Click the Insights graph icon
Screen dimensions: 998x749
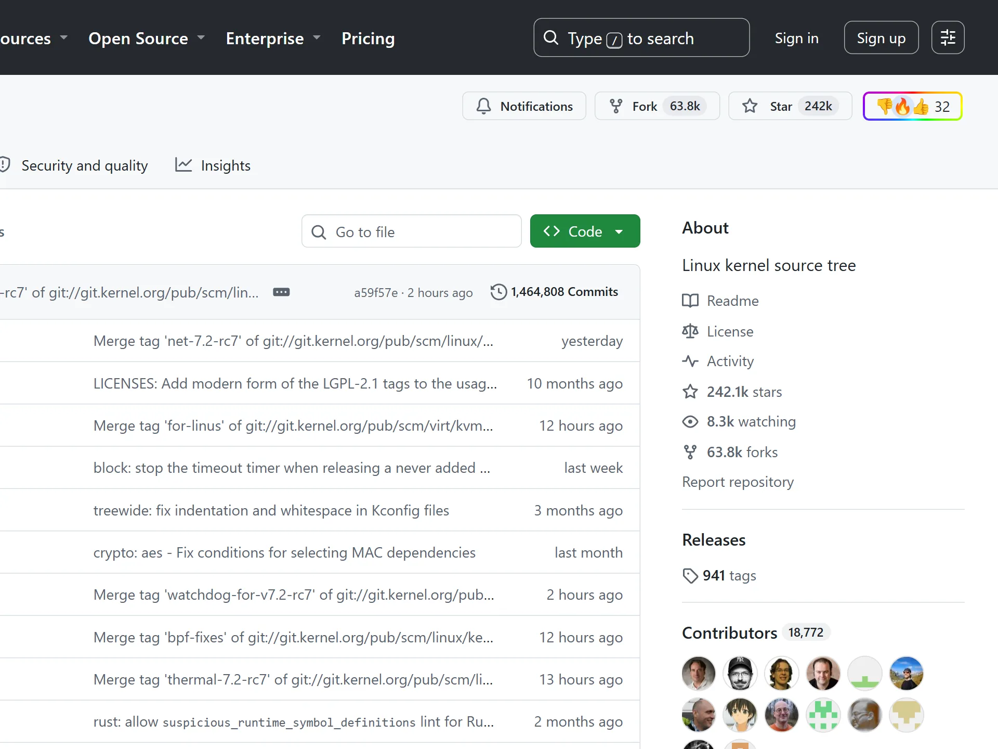tap(183, 165)
